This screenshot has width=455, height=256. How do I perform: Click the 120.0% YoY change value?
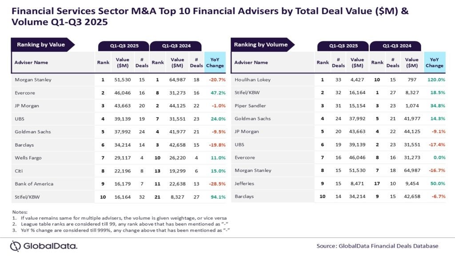(435, 80)
